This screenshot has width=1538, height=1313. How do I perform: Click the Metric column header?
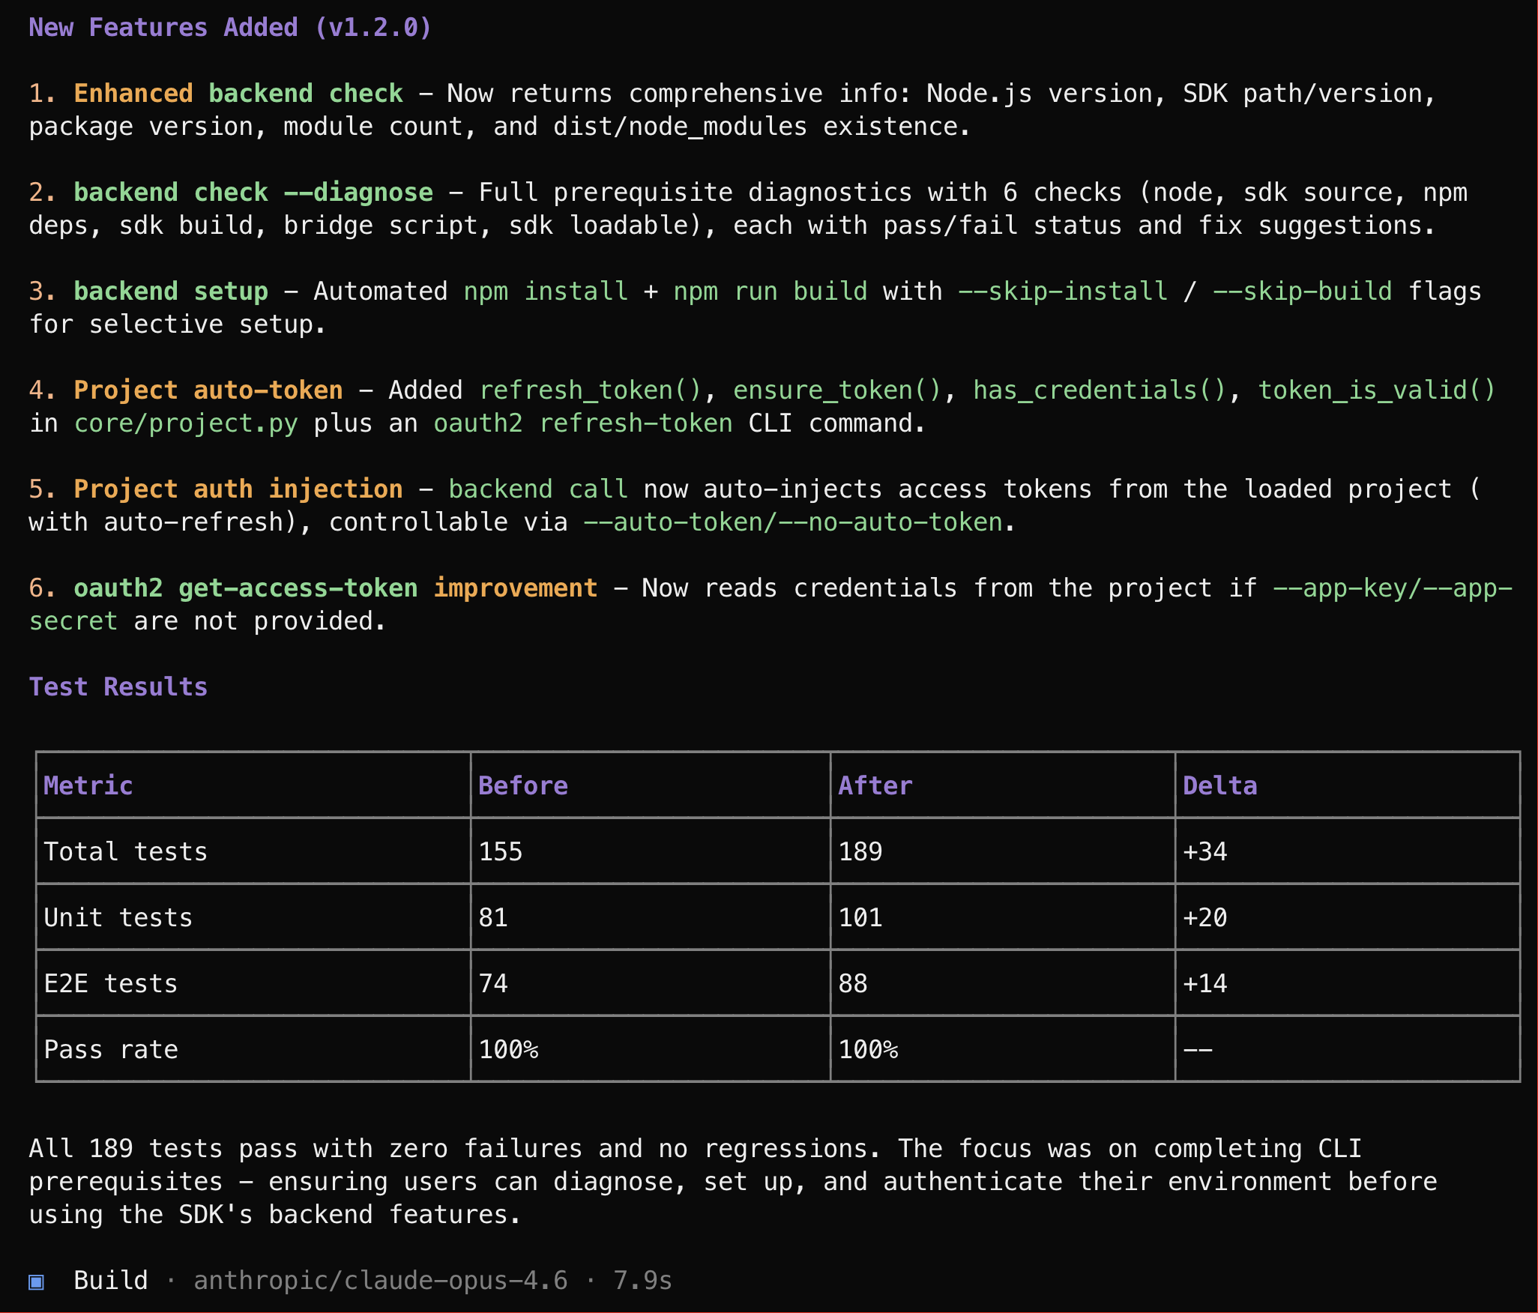[x=88, y=786]
